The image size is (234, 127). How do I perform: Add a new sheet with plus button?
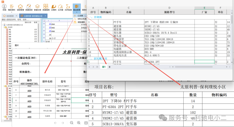110,67
